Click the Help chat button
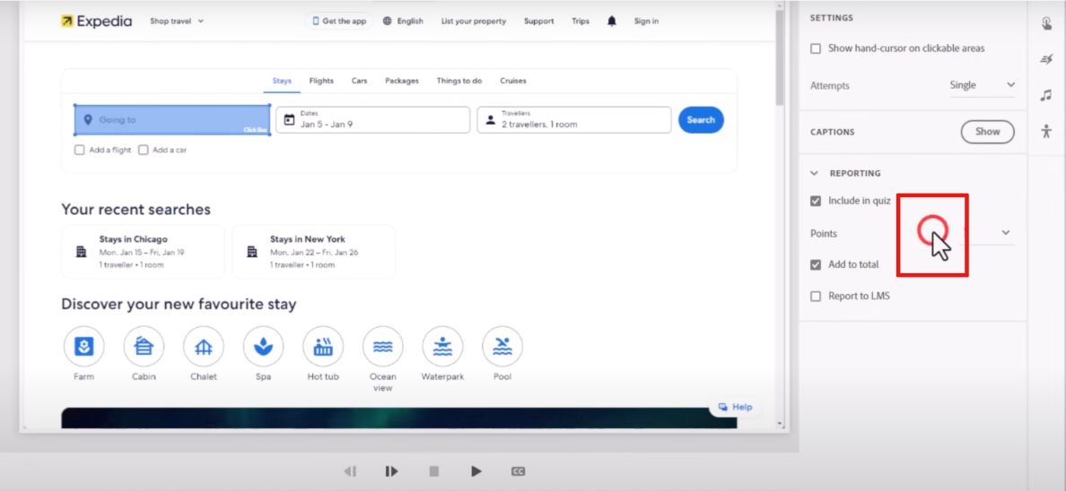The height and width of the screenshot is (491, 1066). pyautogui.click(x=736, y=408)
